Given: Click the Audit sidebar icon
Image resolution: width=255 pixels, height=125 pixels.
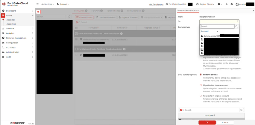Looking at the screenshot, I should 3,57.
